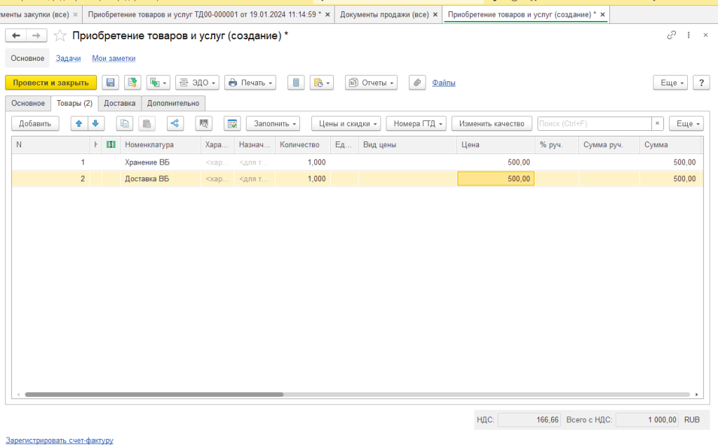Click the Цена column header
Viewport: 718px width, 448px height.
coord(496,145)
